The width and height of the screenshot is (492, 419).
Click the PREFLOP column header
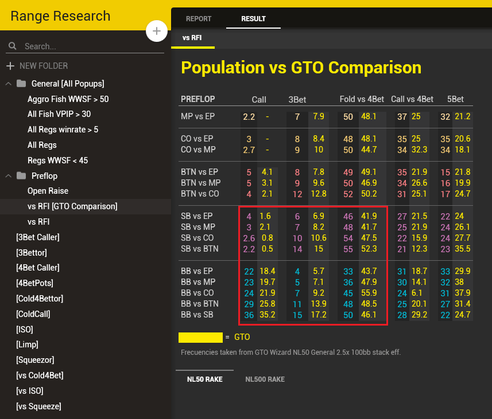(197, 99)
